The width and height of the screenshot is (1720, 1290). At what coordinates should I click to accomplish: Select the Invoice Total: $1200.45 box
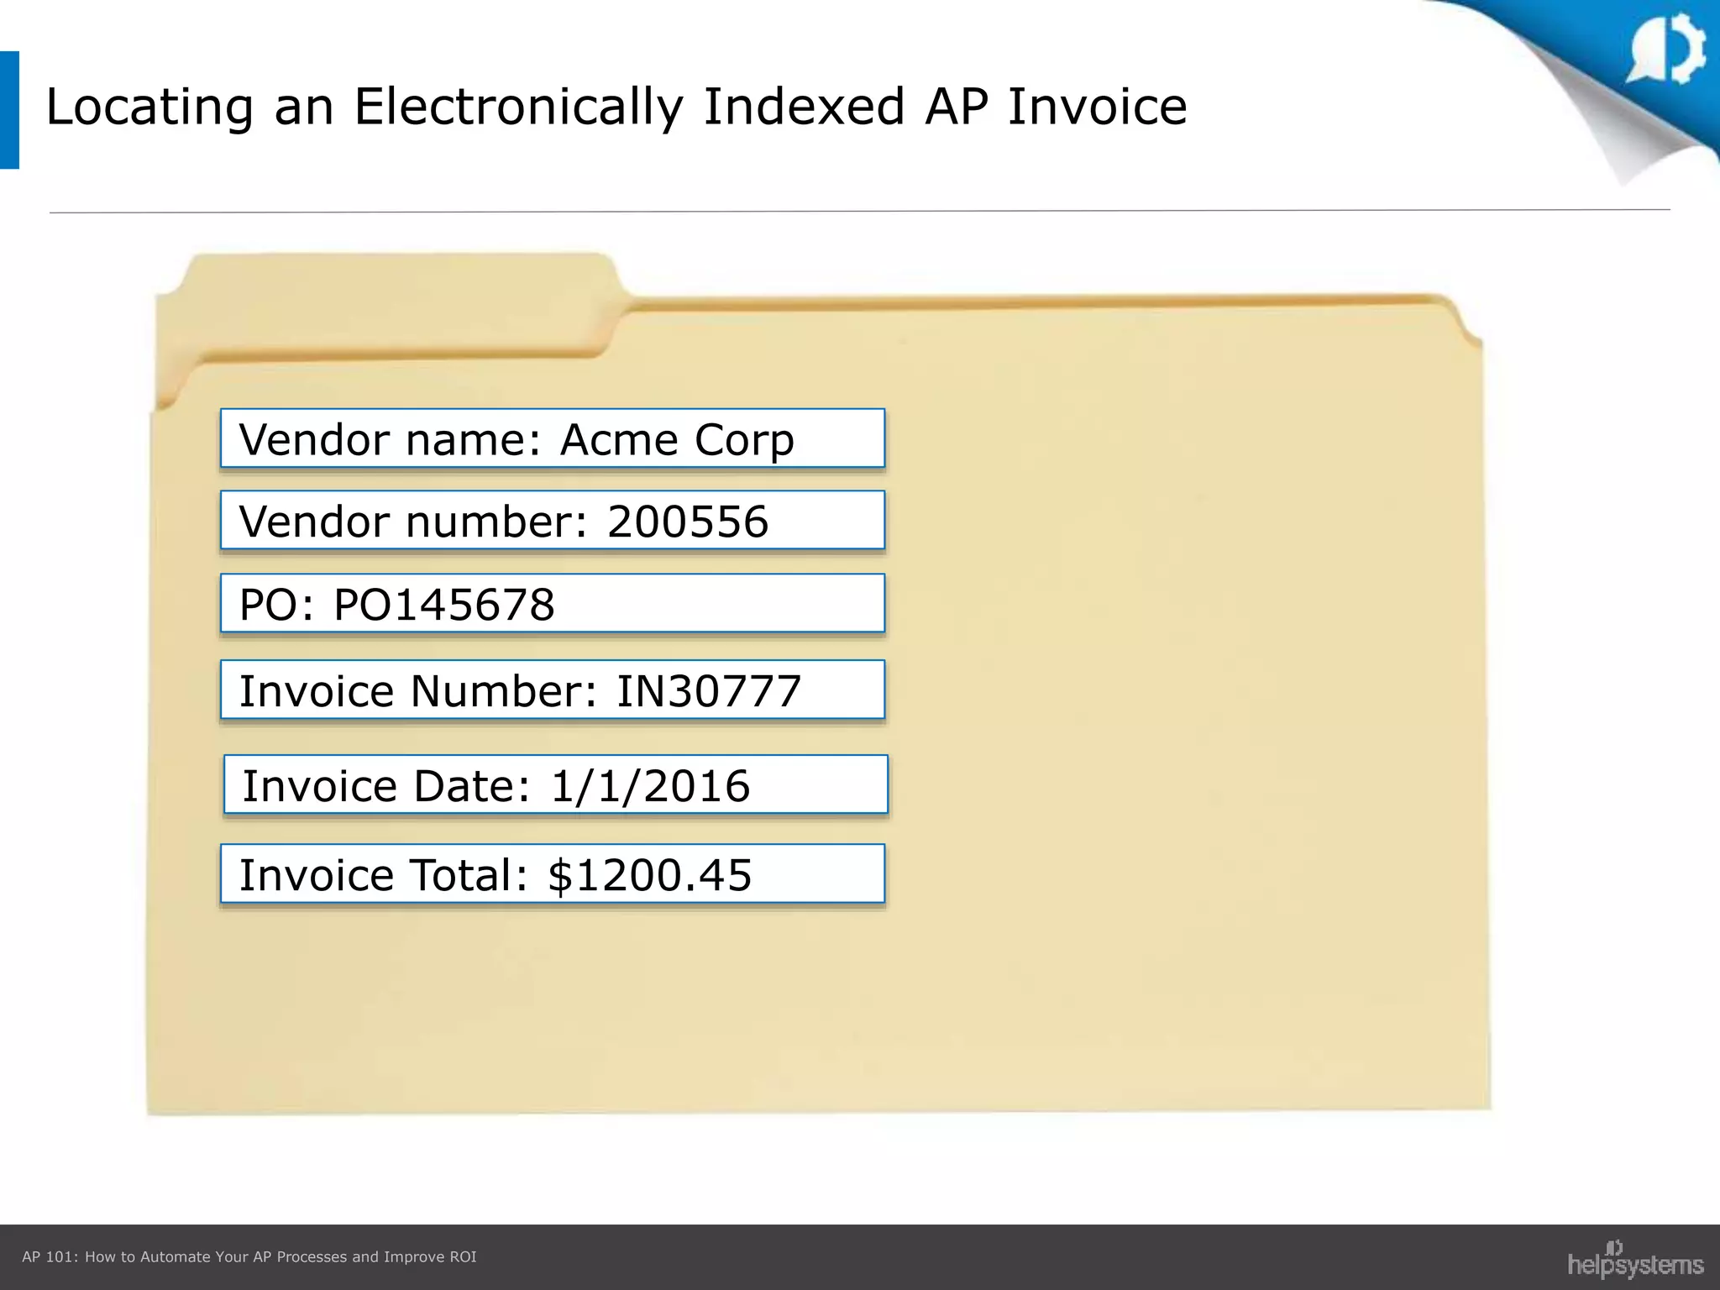pyautogui.click(x=553, y=874)
